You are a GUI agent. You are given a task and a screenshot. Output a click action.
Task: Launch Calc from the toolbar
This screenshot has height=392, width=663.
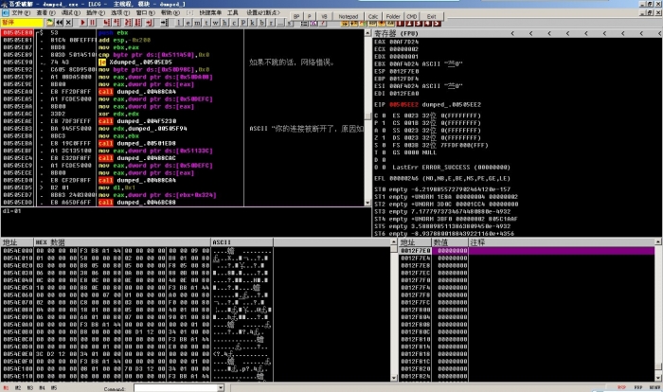(373, 16)
